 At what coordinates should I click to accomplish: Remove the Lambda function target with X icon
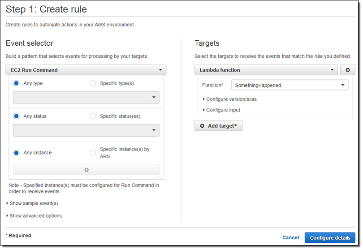[347, 70]
